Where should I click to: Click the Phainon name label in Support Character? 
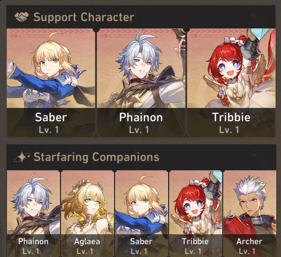point(141,117)
